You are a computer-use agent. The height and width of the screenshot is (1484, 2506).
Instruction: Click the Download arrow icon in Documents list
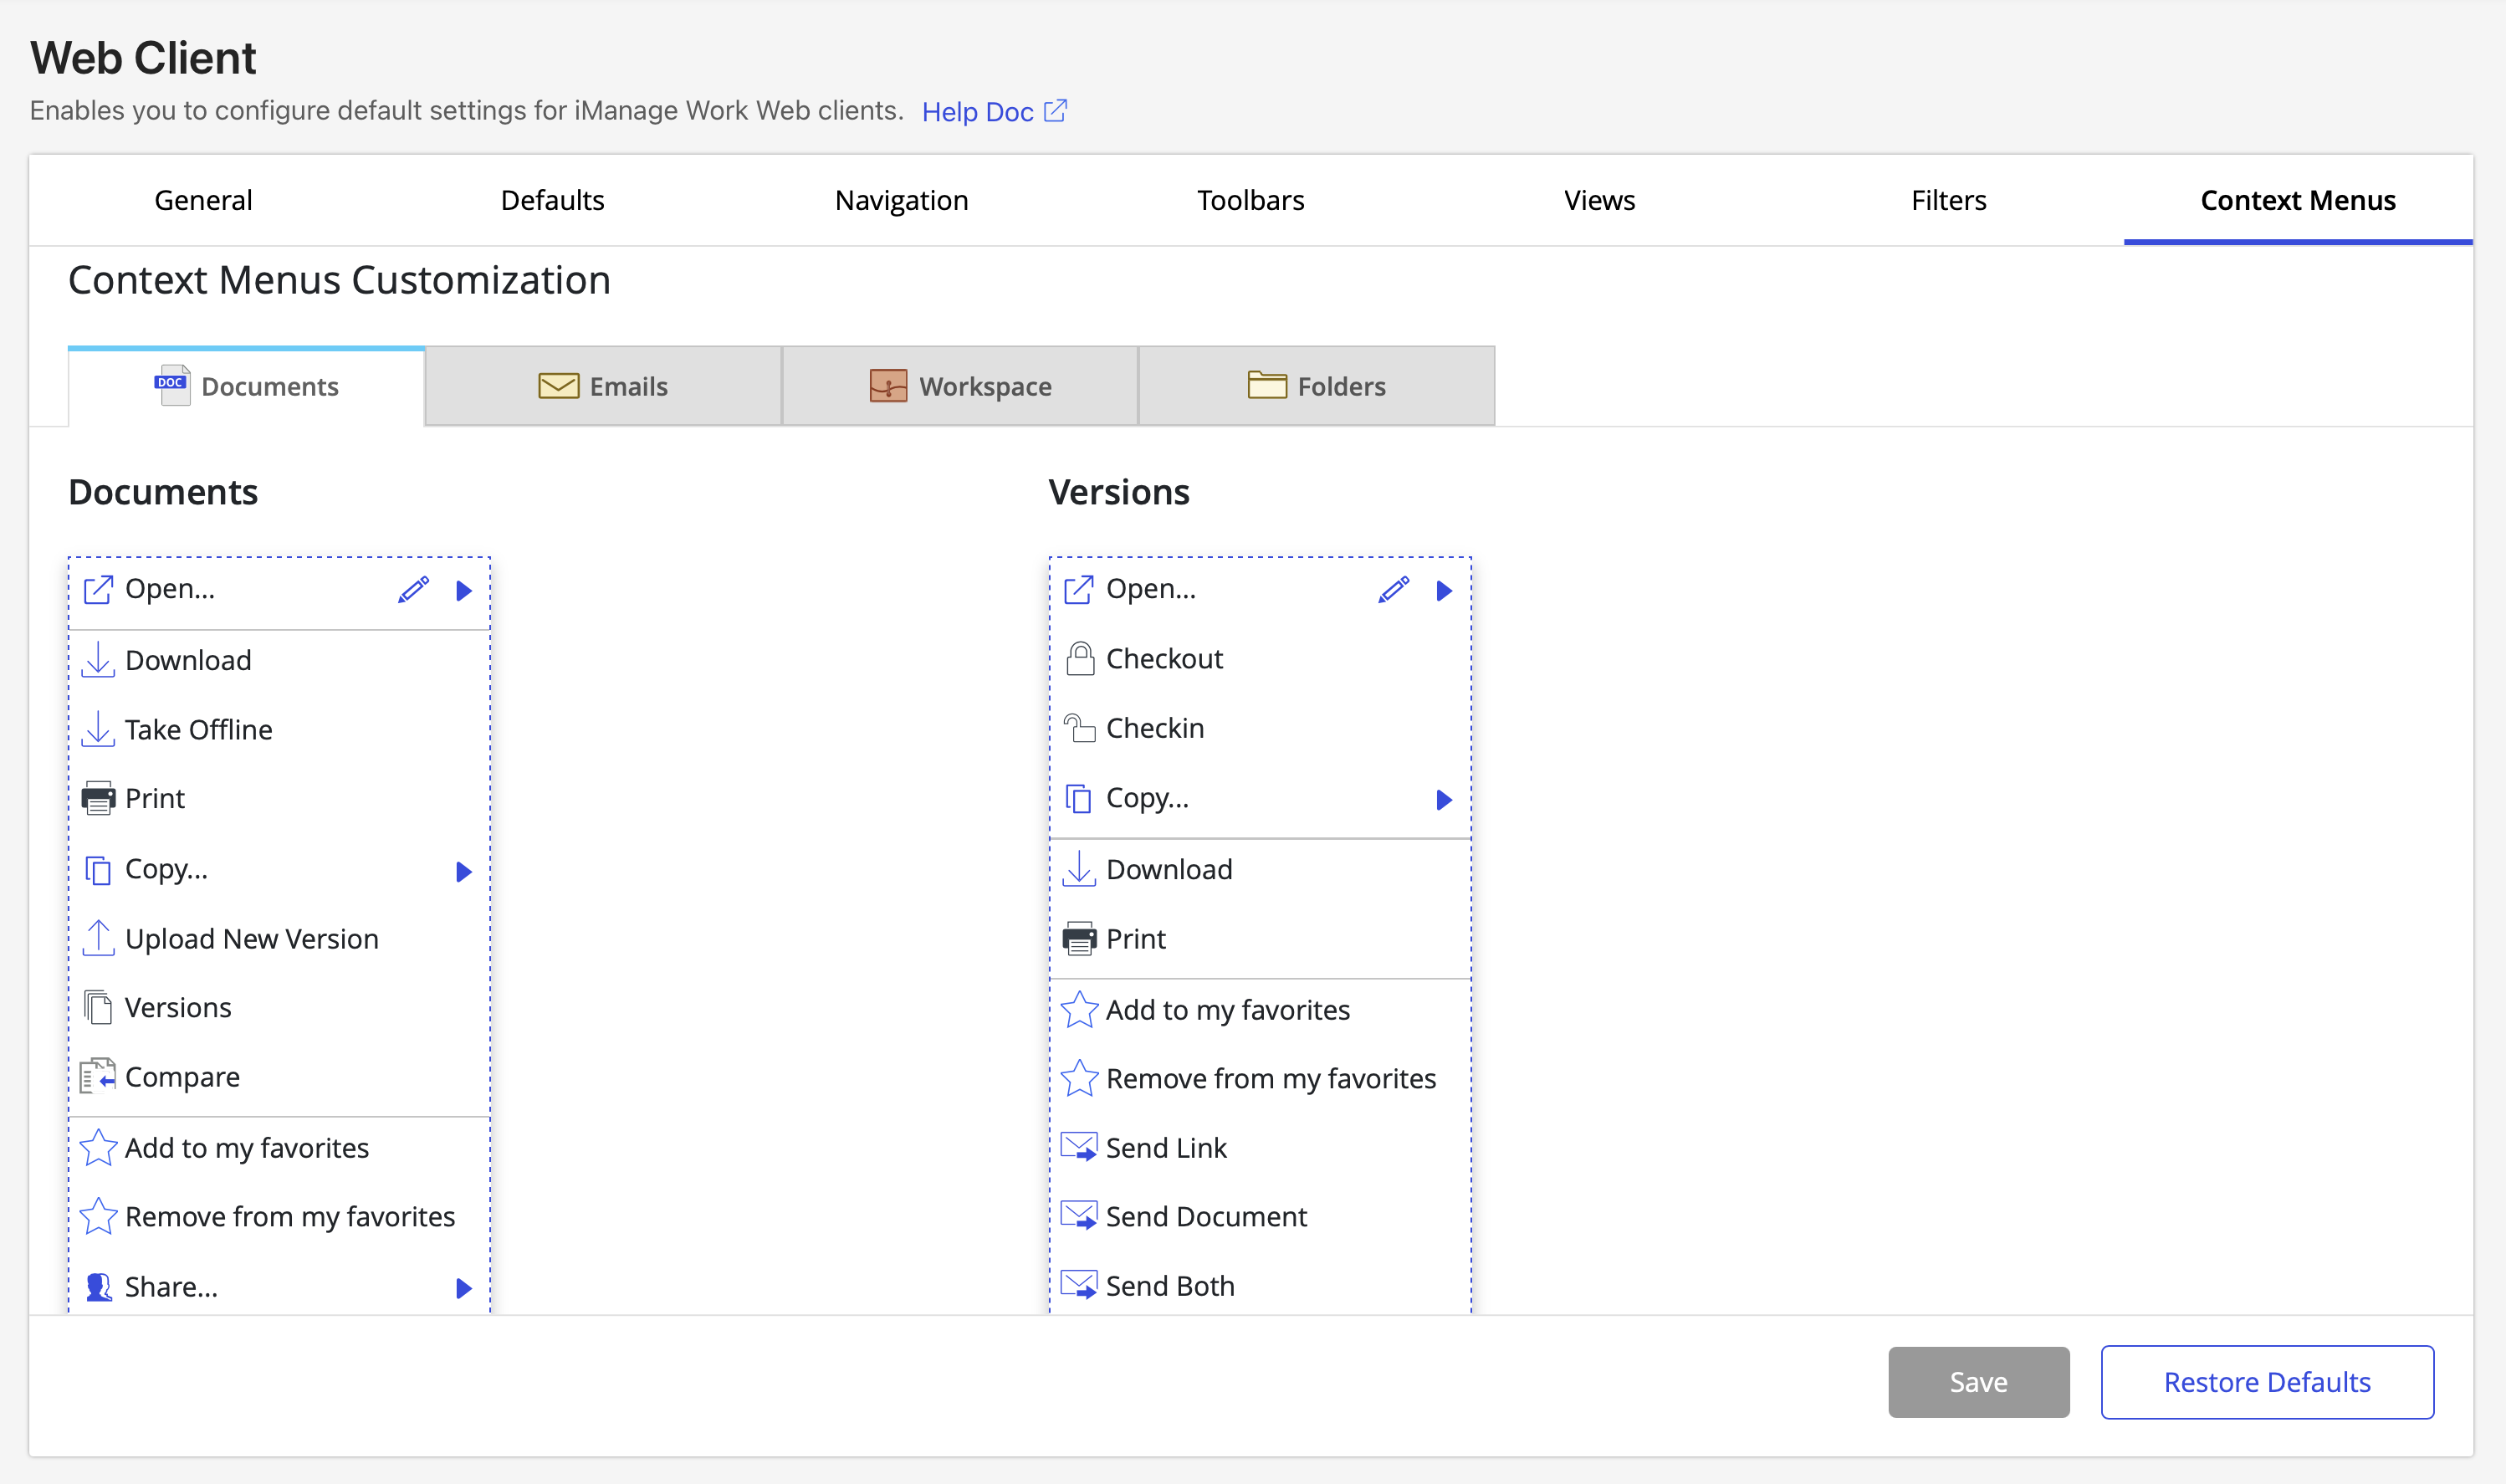click(97, 660)
